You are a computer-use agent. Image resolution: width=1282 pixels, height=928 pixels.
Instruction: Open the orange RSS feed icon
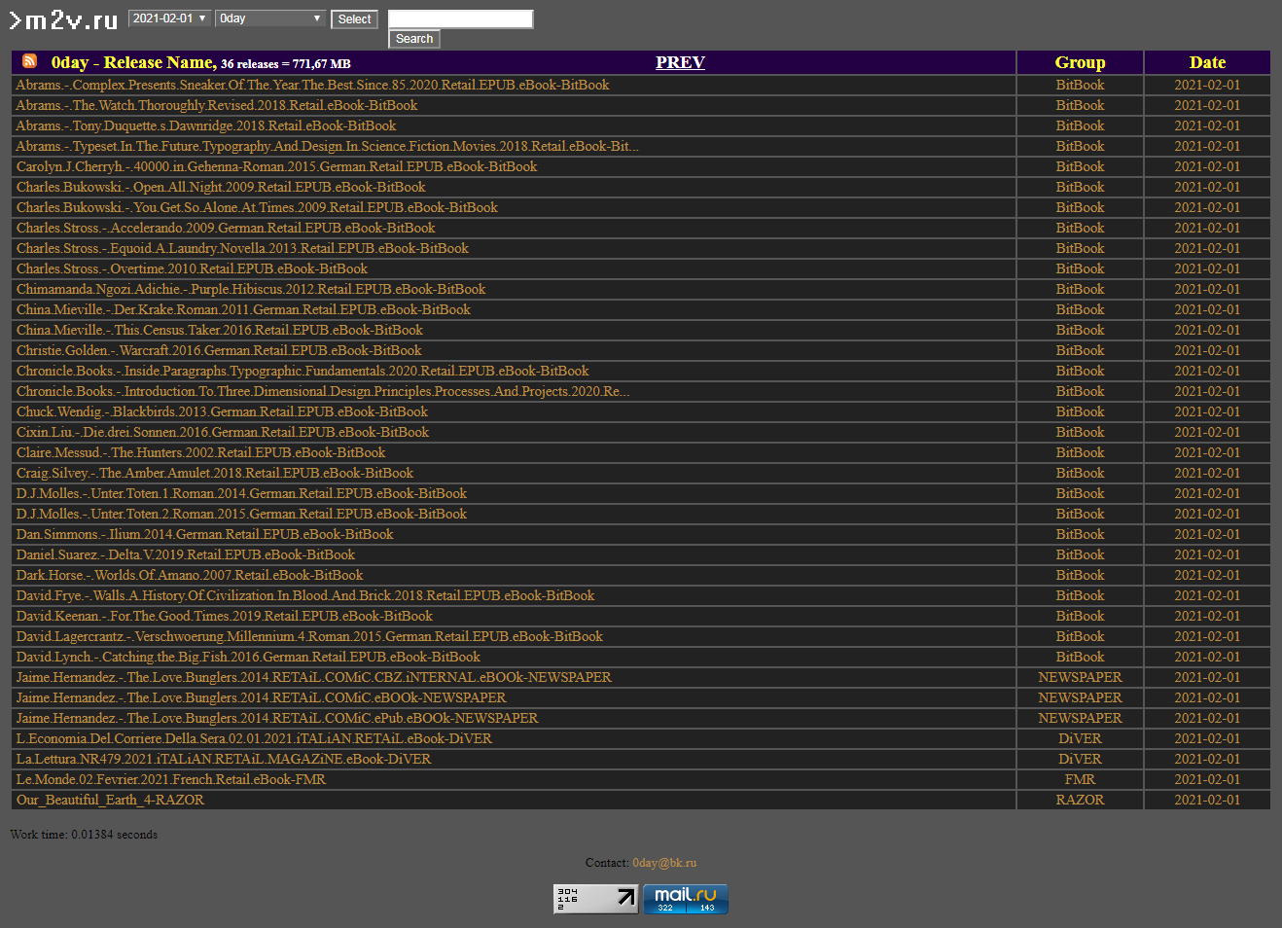(x=30, y=61)
